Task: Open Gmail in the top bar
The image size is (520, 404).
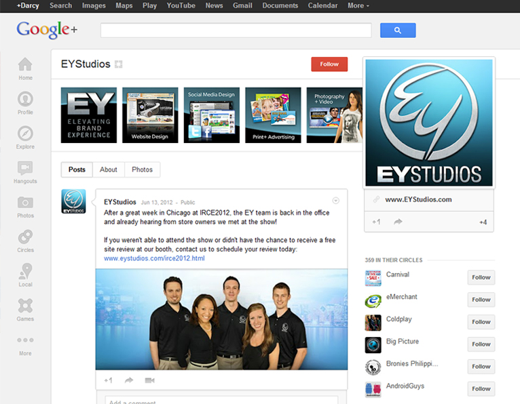Action: click(x=242, y=5)
